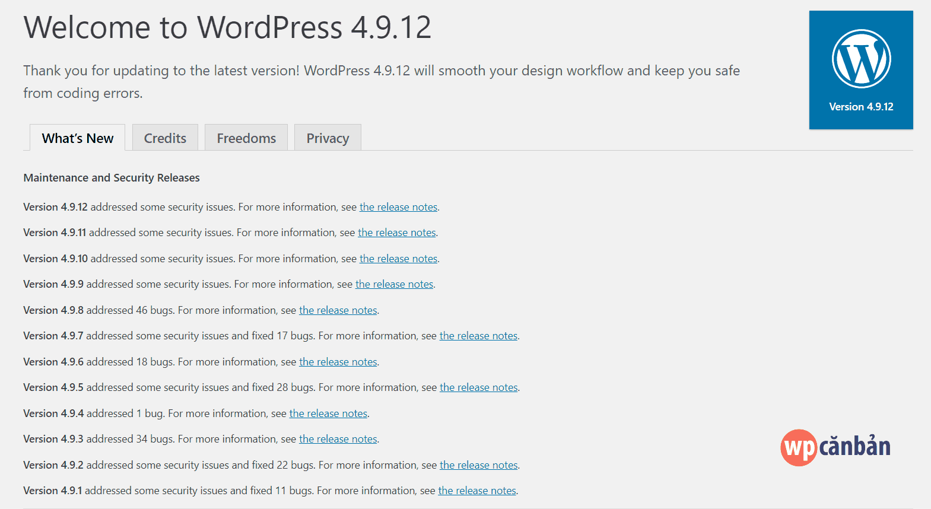Open release notes link for Version 4.9.8
Image resolution: width=931 pixels, height=509 pixels.
coord(338,310)
